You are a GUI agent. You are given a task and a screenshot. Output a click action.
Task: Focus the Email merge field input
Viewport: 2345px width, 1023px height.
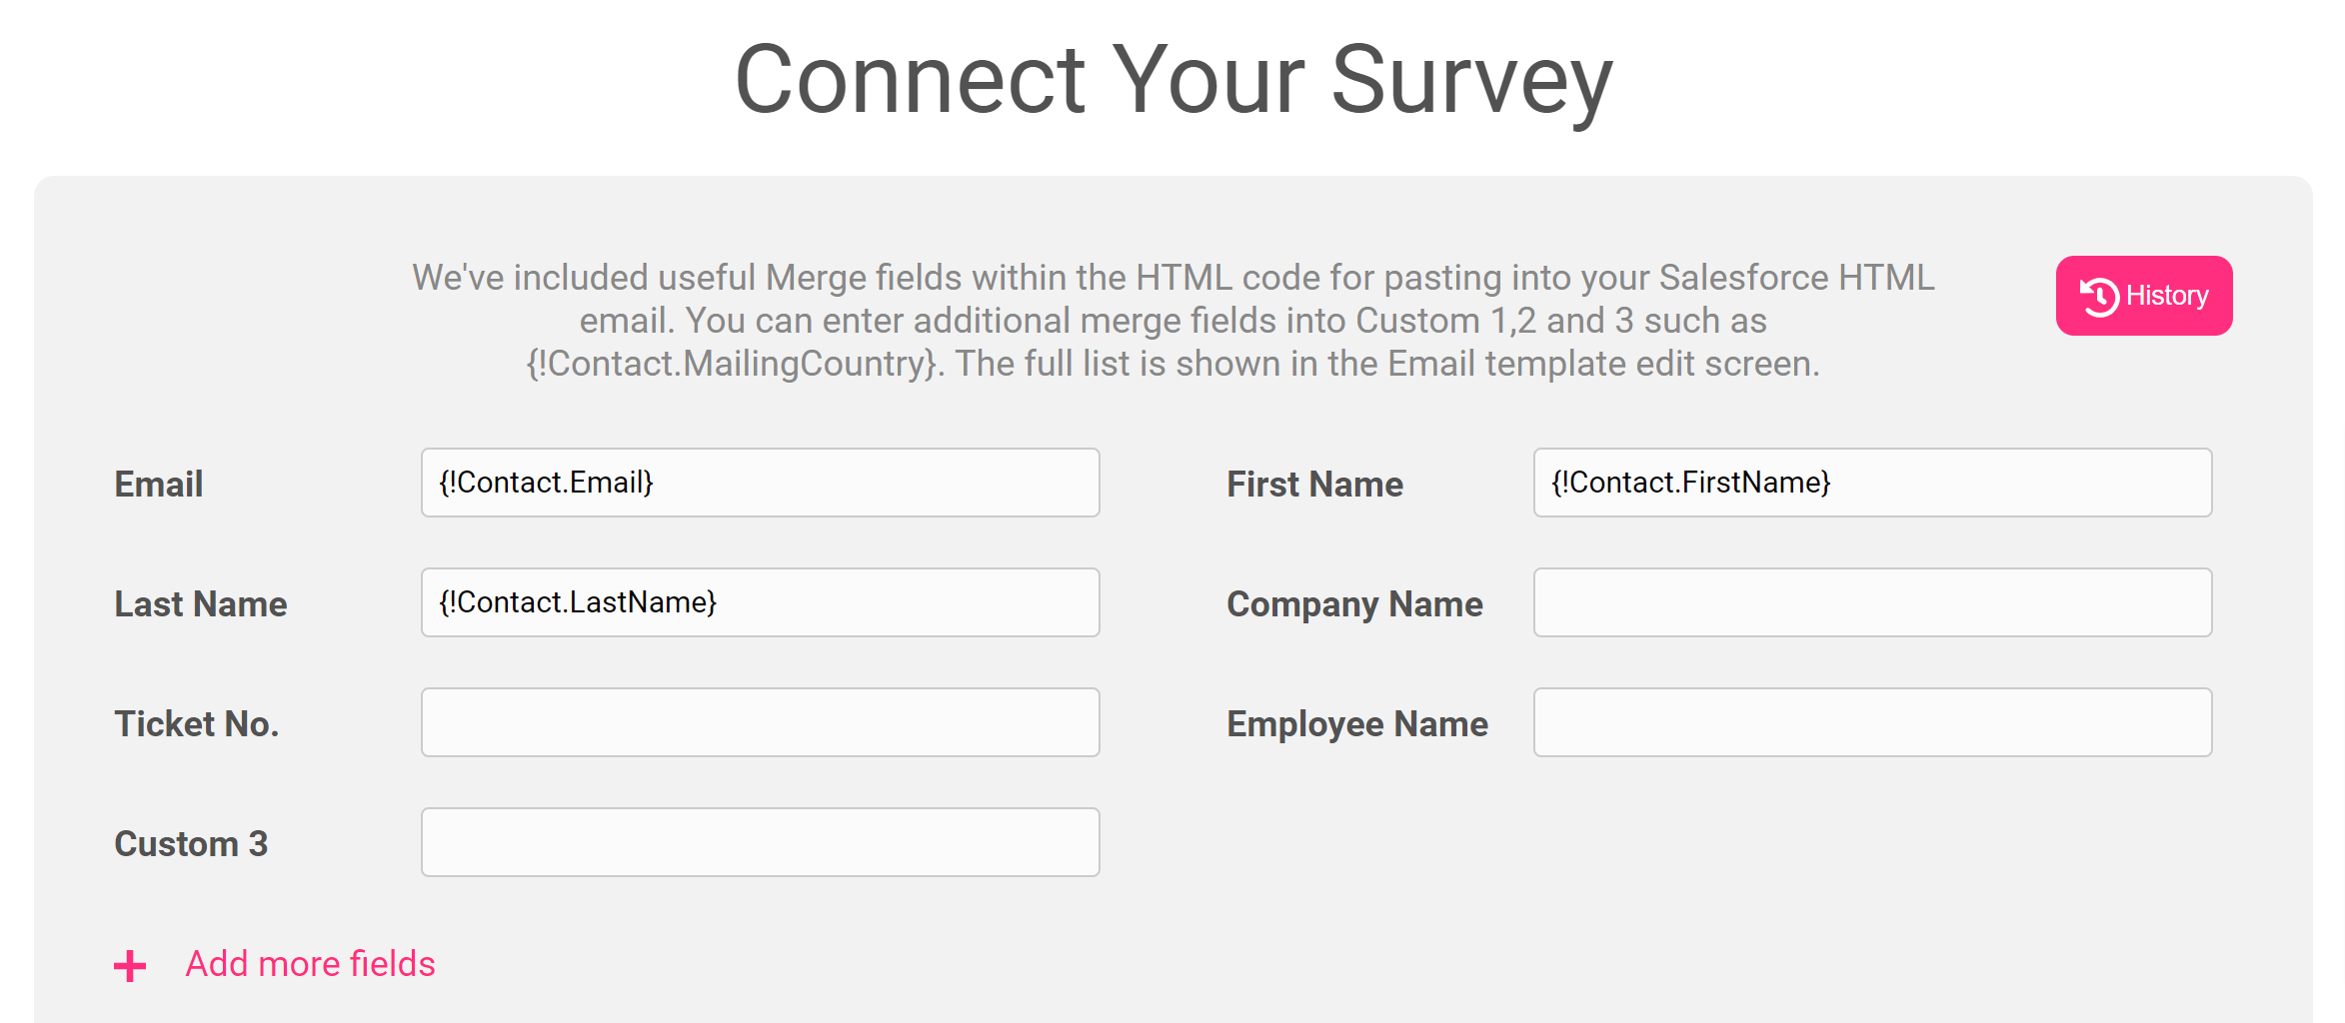761,483
